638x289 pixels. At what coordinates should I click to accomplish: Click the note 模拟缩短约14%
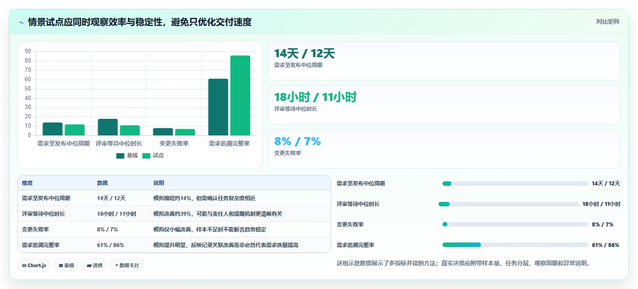pyautogui.click(x=172, y=198)
